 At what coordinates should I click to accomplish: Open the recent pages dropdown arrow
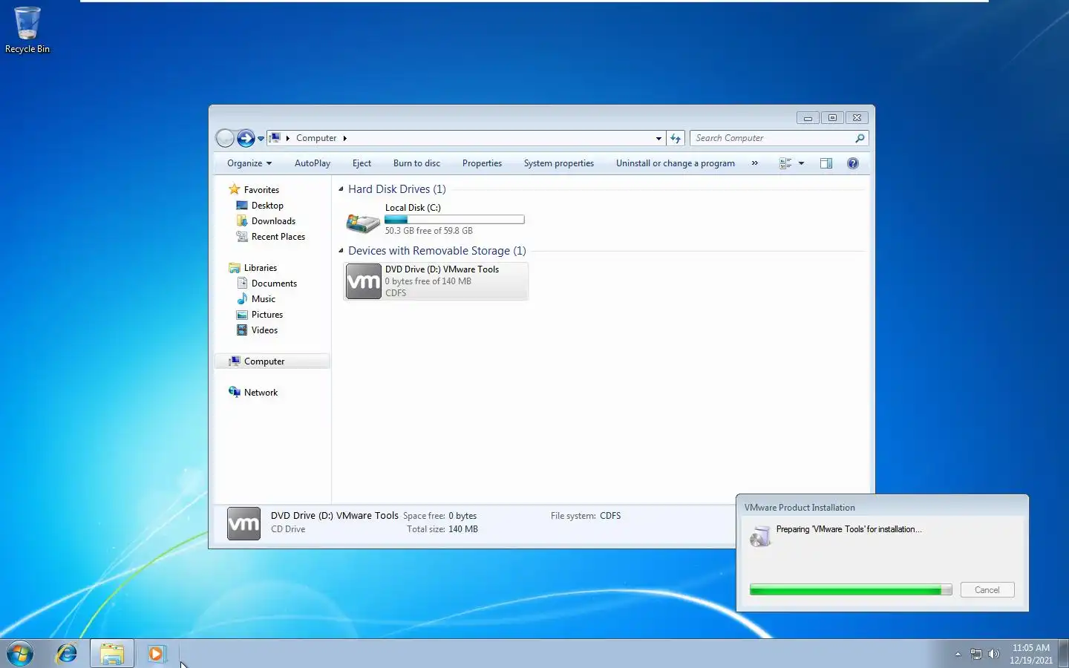[261, 139]
